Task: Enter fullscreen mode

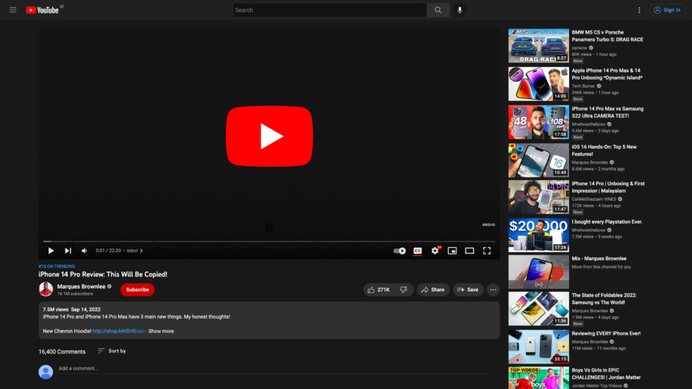Action: pyautogui.click(x=487, y=251)
